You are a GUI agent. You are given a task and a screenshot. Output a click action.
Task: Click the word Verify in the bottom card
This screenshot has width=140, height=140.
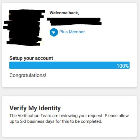pyautogui.click(x=18, y=108)
